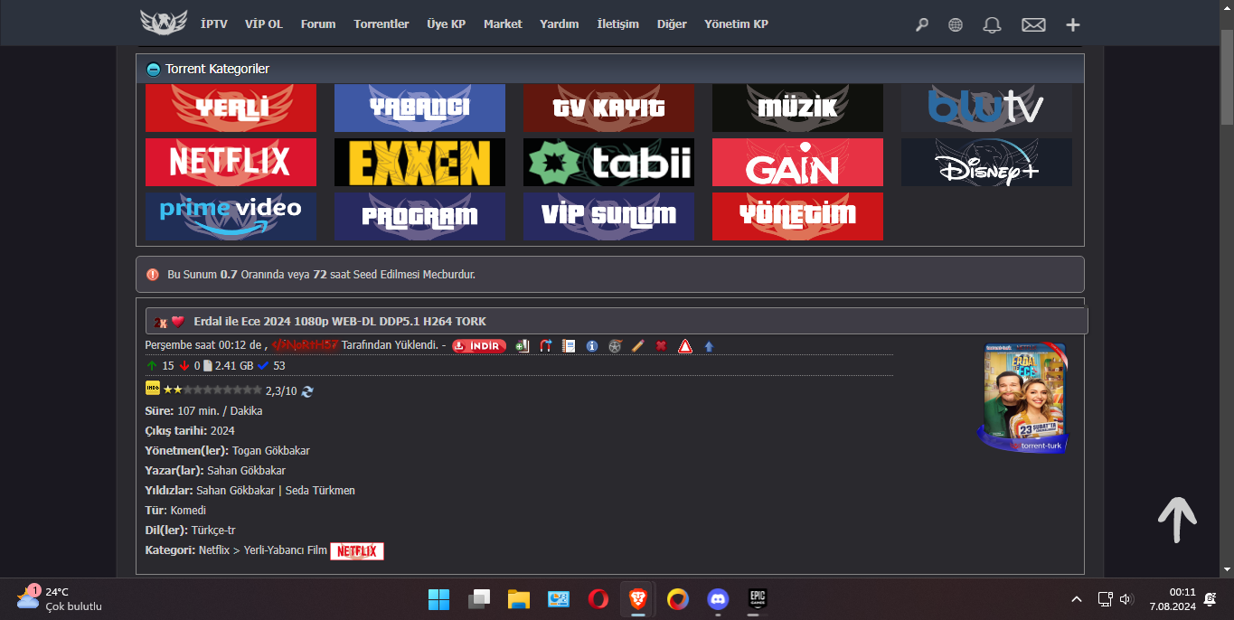Click the 2x badge before torrent title
Viewport: 1234px width, 620px height.
point(160,322)
